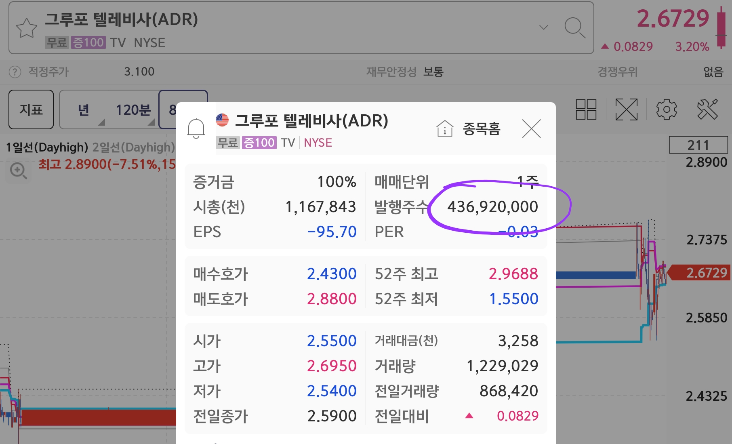Click the 시가 open price 2.5500
The height and width of the screenshot is (444, 732).
332,341
